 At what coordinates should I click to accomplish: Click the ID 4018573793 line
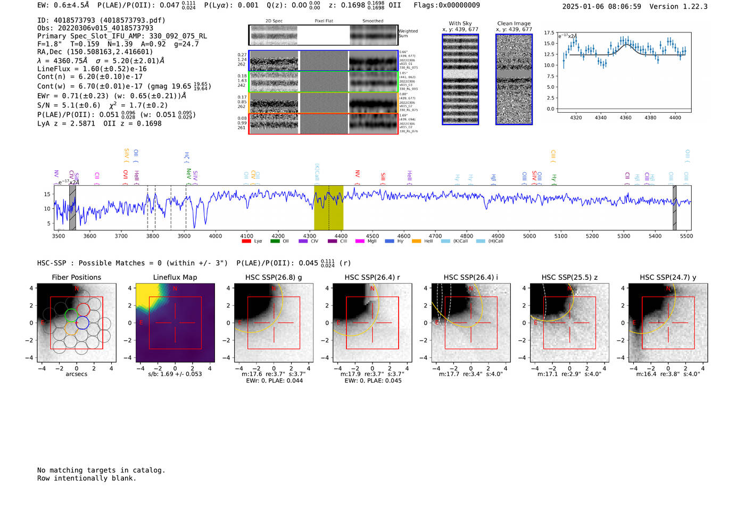101,20
